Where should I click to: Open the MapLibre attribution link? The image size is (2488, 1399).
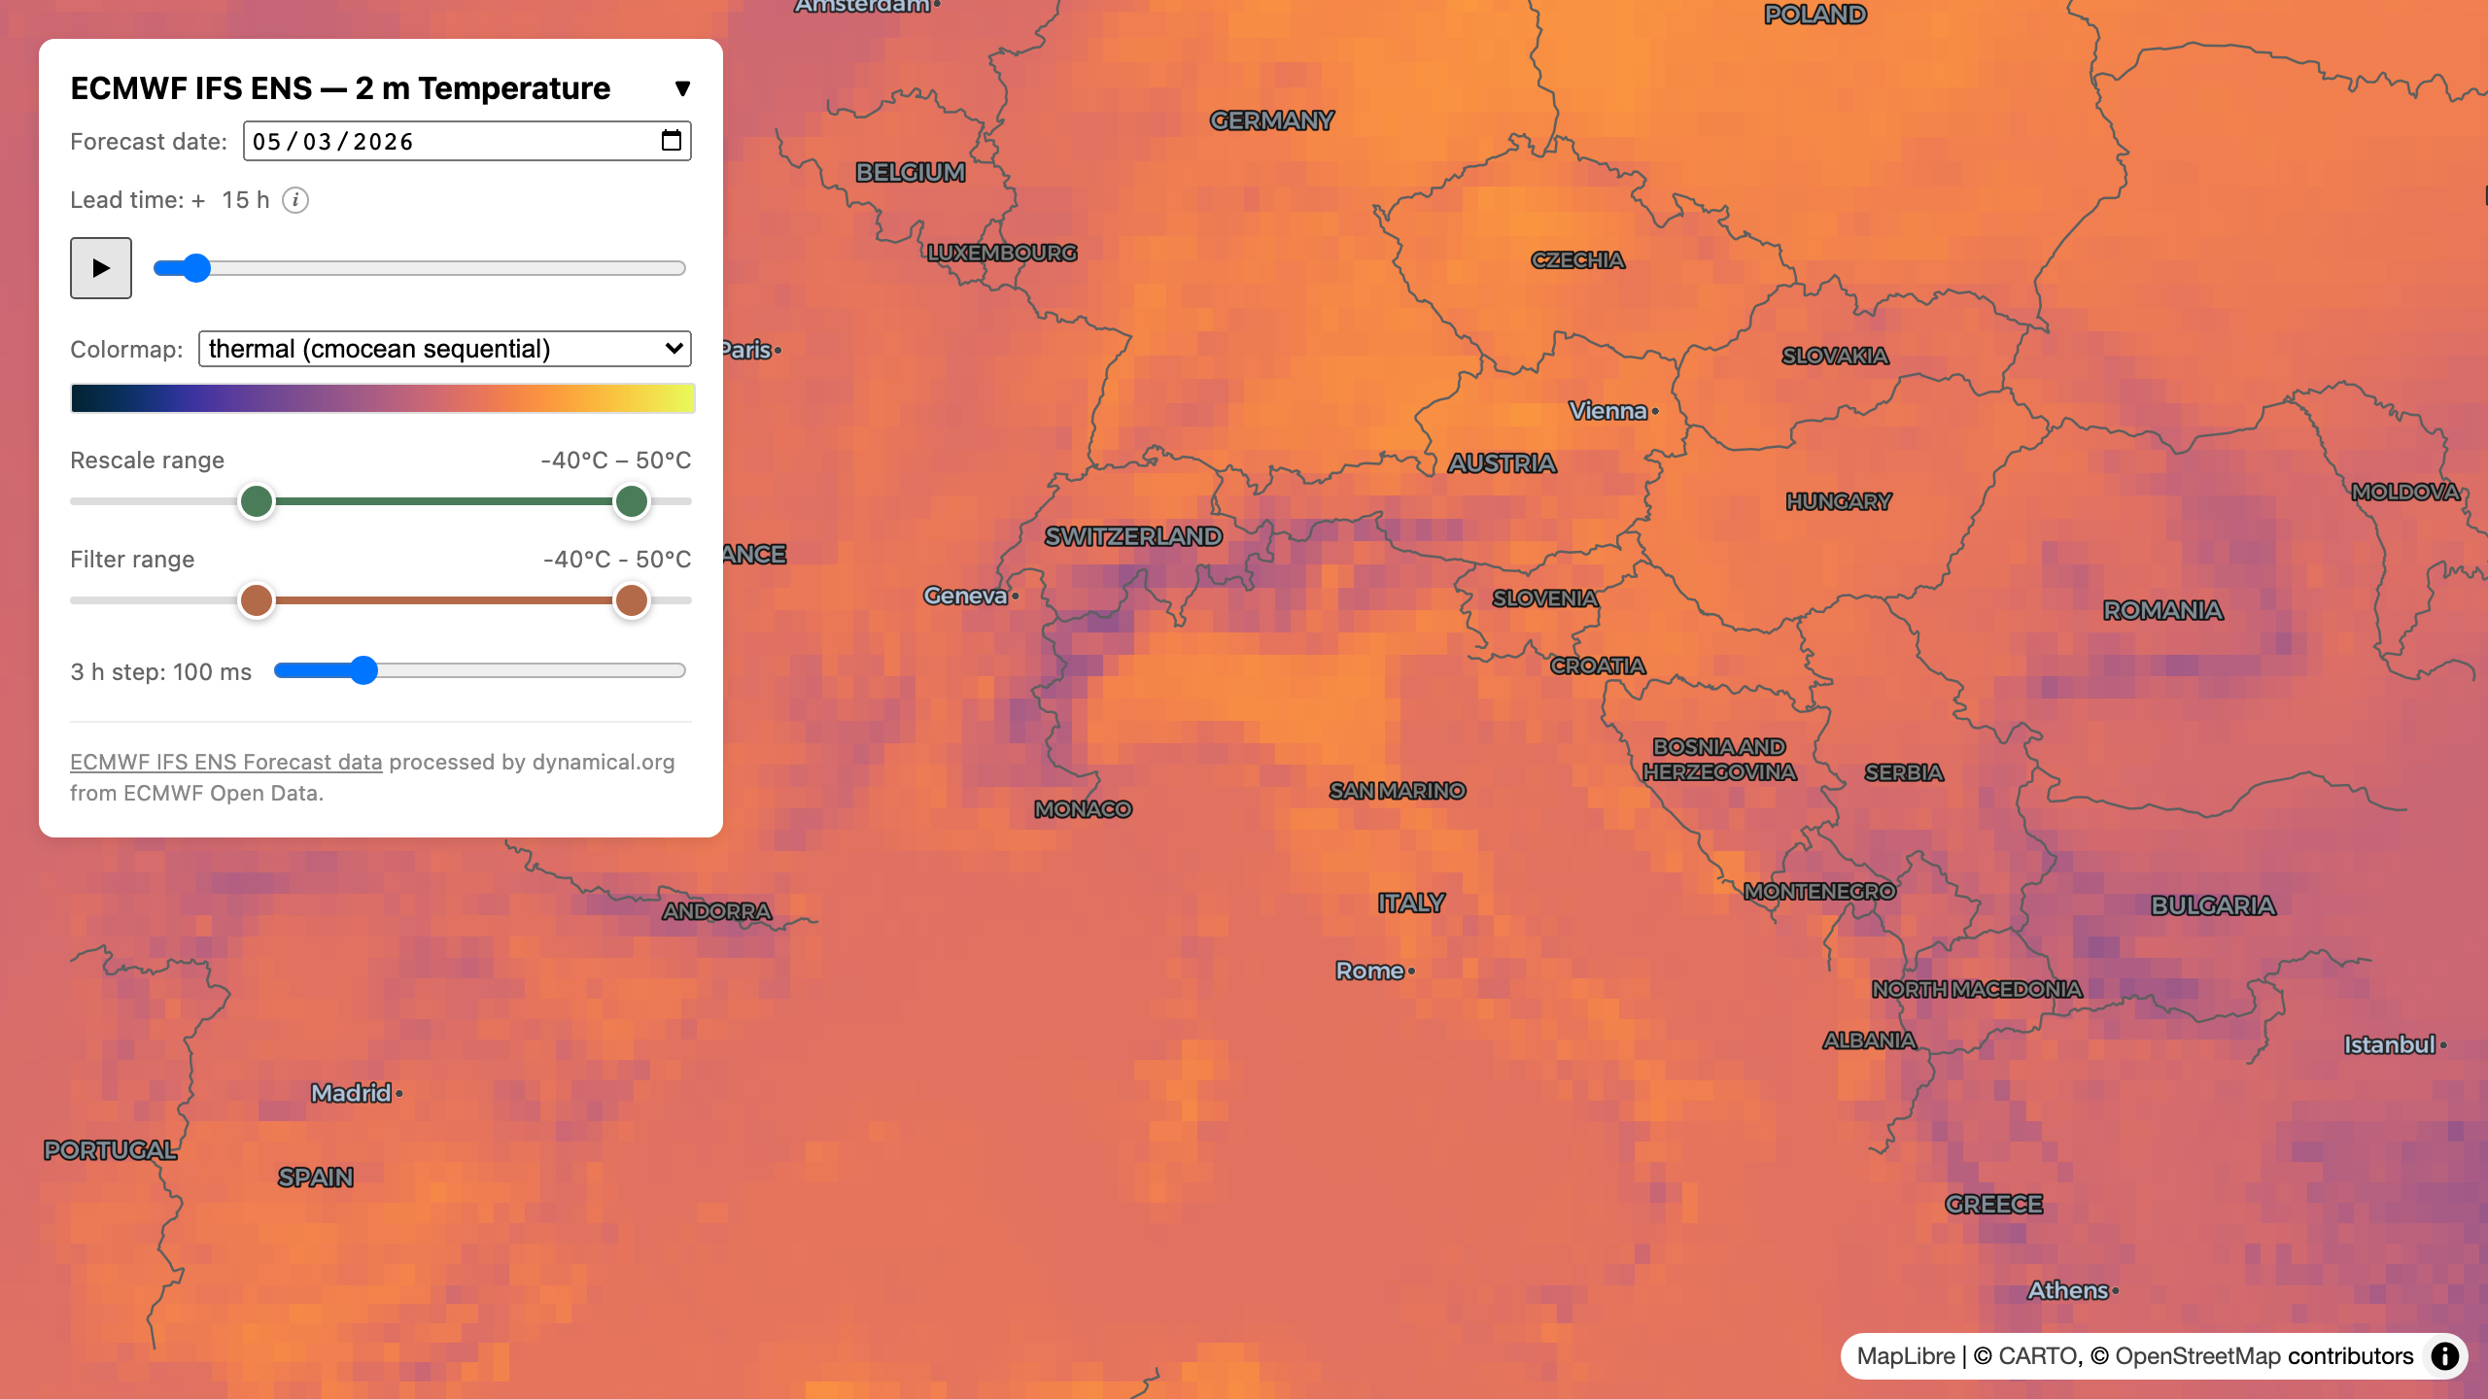coord(1906,1356)
